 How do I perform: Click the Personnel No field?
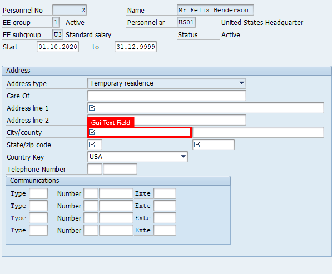tap(70, 10)
